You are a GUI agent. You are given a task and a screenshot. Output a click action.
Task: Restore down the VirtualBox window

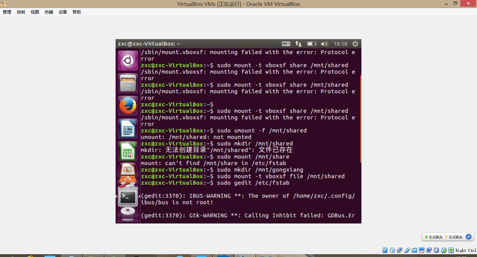(455, 3)
